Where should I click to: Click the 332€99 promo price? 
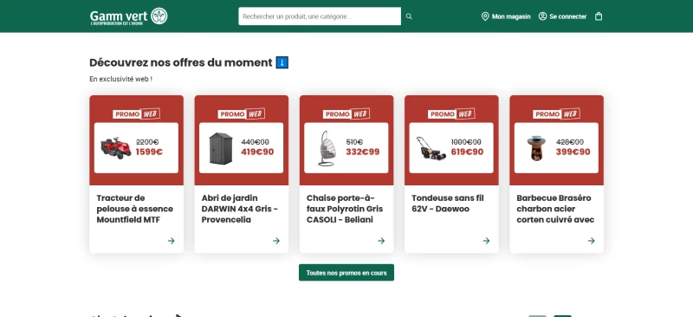point(362,152)
